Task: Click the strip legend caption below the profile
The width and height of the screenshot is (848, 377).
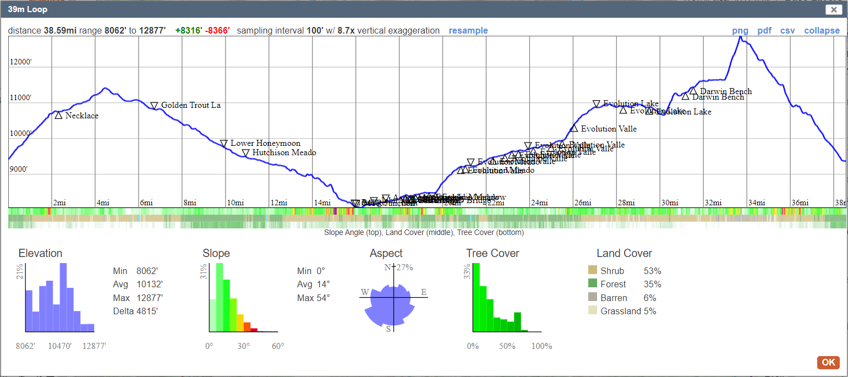Action: click(x=424, y=233)
